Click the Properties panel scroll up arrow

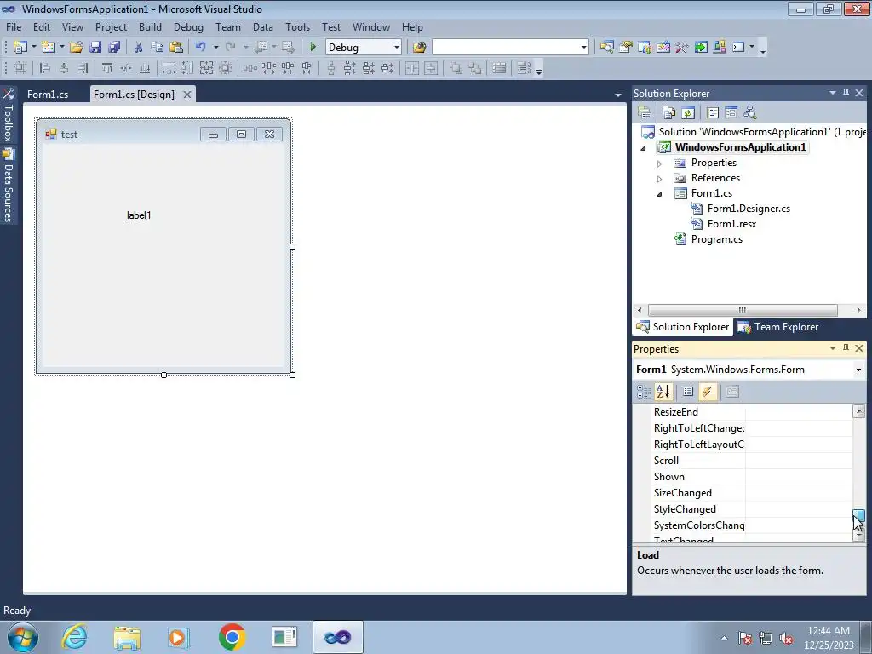pos(858,411)
